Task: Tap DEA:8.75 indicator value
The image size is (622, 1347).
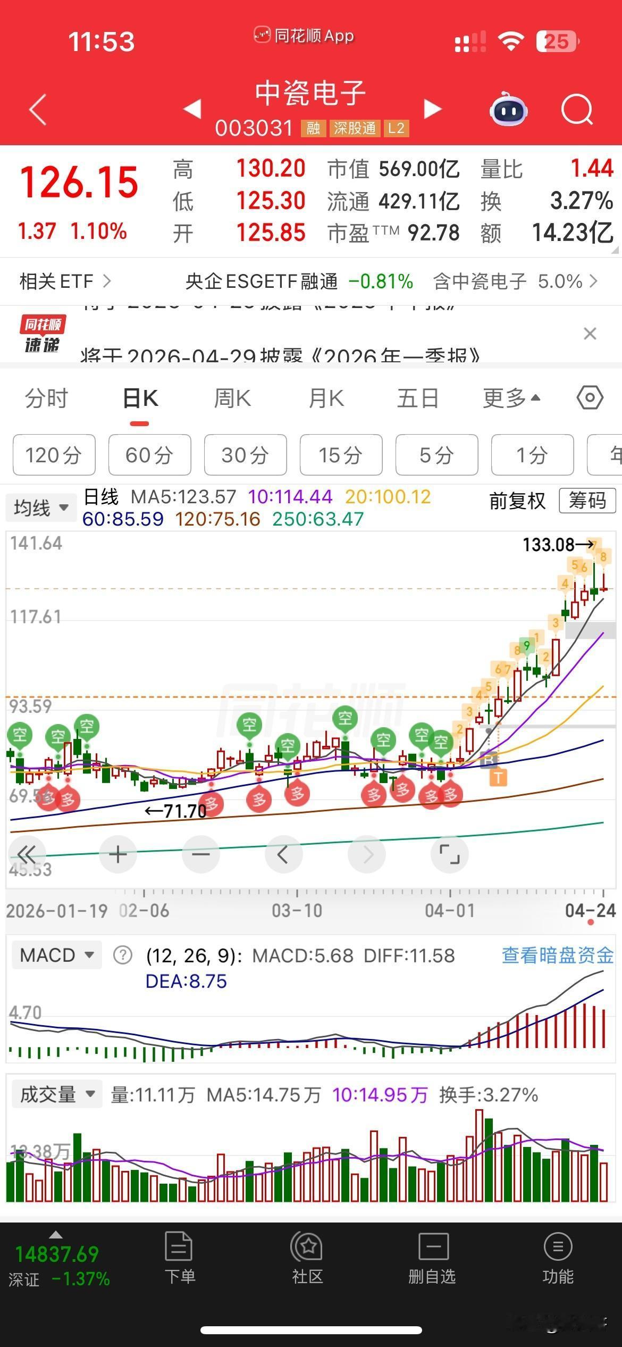Action: pos(186,981)
